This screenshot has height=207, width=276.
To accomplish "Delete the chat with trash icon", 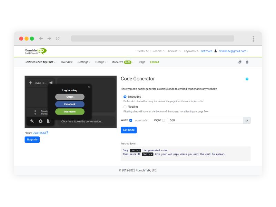I will (x=248, y=62).
